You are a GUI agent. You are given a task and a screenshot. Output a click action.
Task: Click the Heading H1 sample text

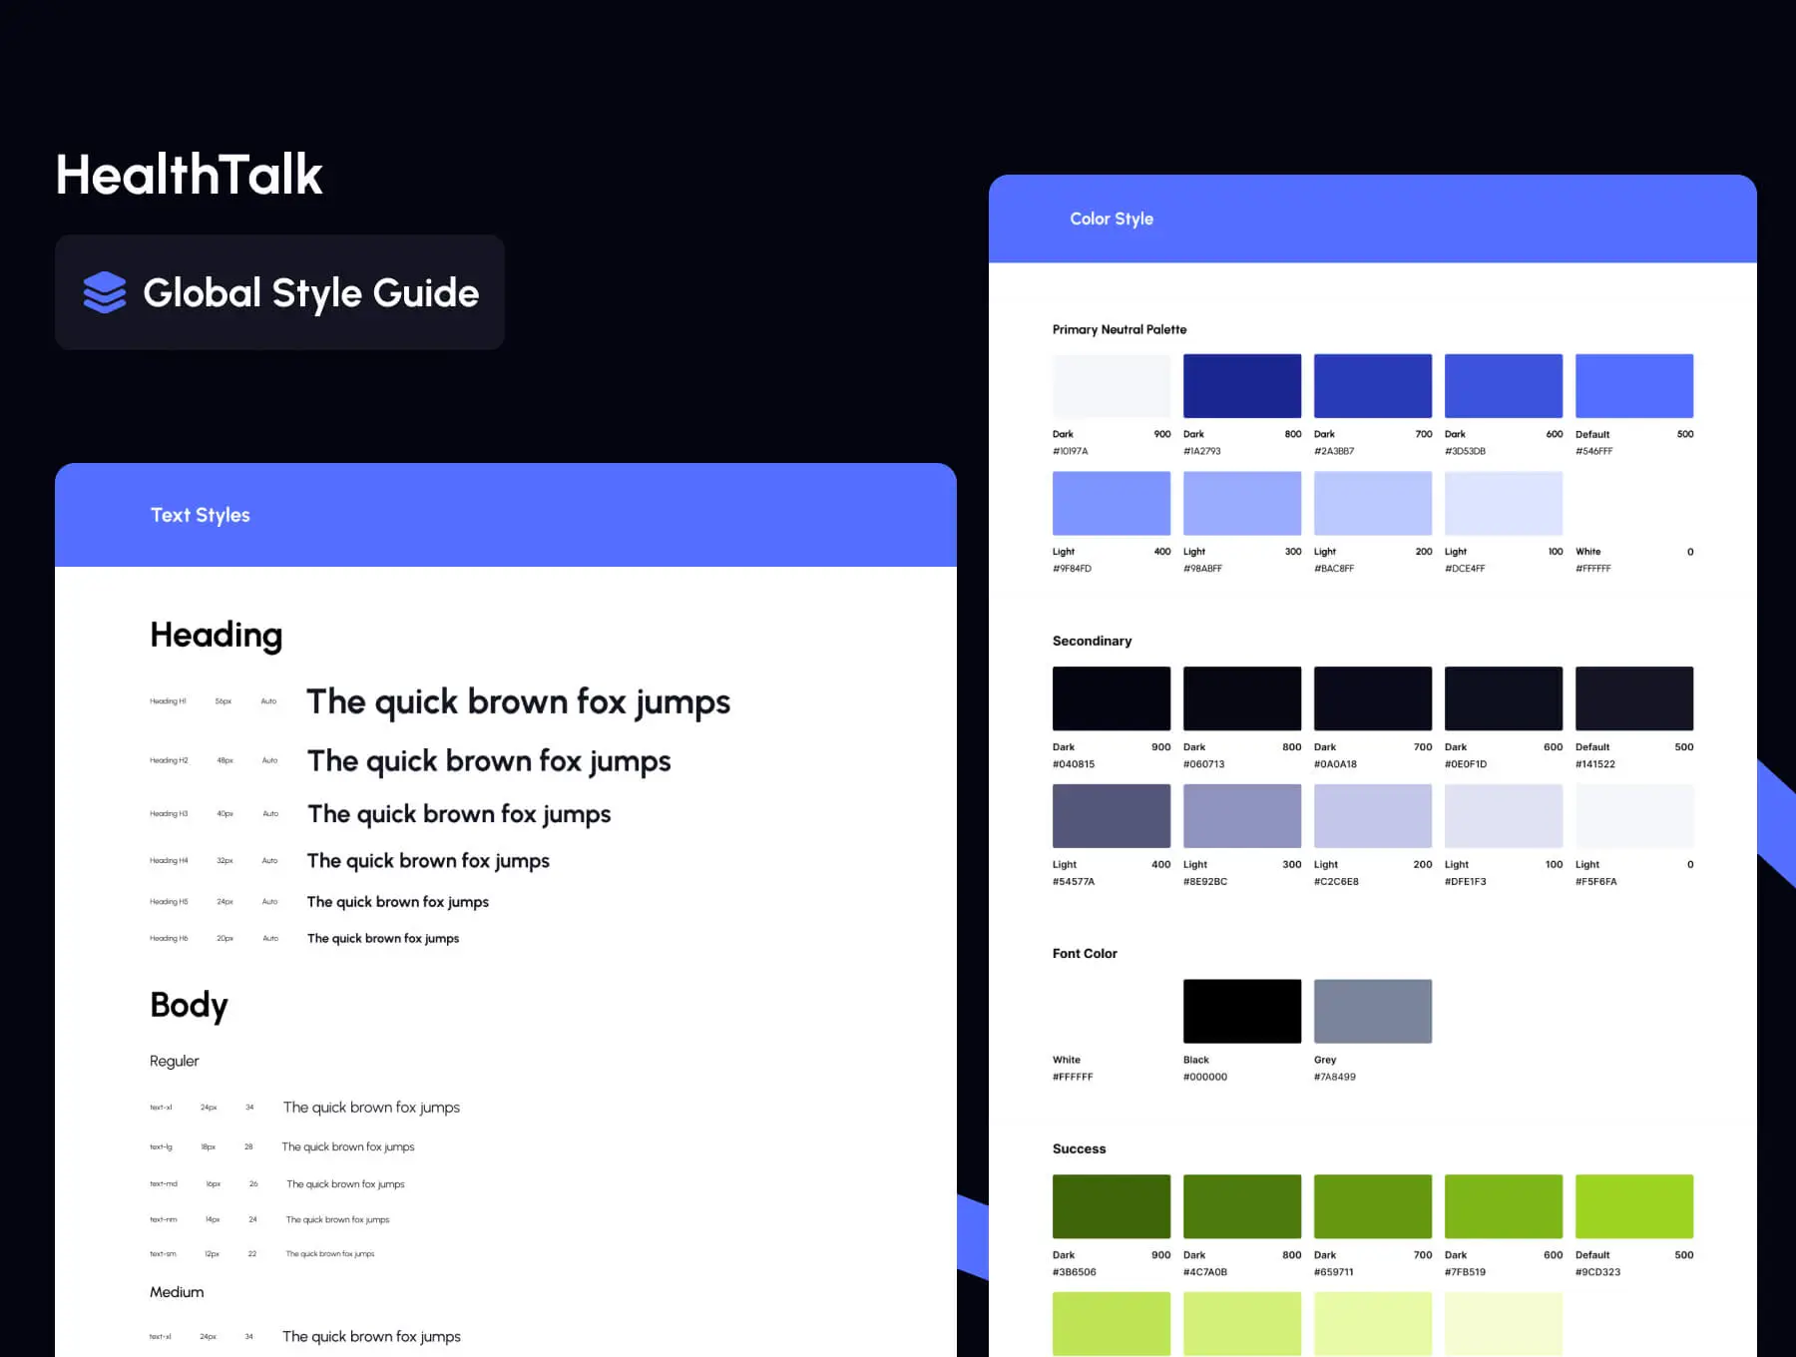[x=518, y=702]
